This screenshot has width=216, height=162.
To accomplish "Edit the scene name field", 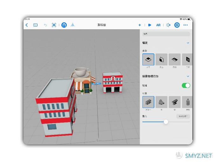I will click(x=166, y=34).
